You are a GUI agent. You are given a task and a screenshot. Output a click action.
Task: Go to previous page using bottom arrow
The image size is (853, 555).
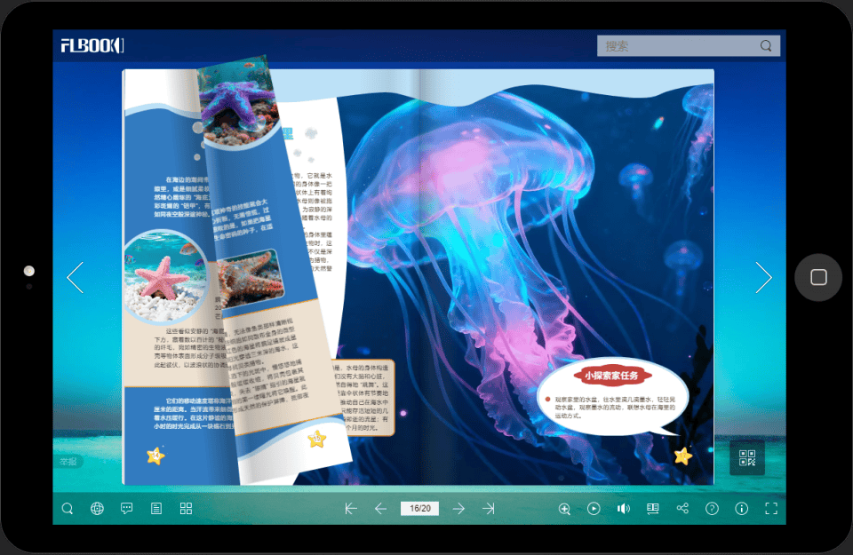click(x=380, y=509)
